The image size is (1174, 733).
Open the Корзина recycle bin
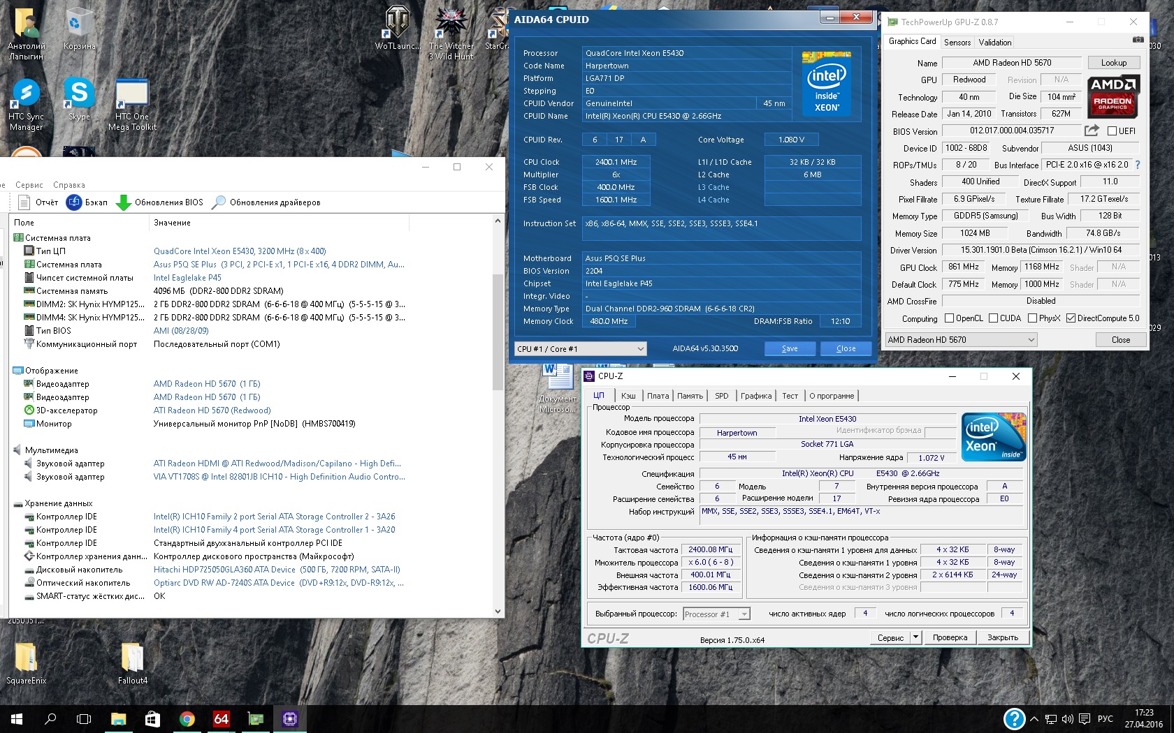[x=79, y=29]
